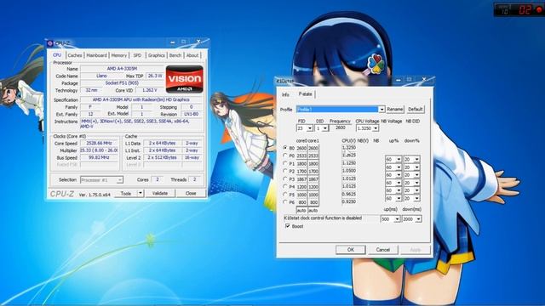Open the up(ms) dropdown showing 500
The image size is (545, 306).
(397, 219)
